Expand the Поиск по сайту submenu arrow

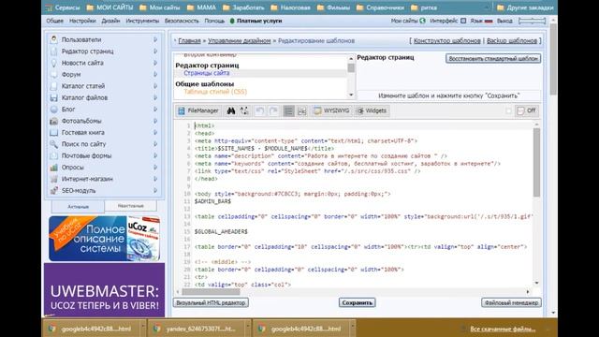(x=155, y=144)
